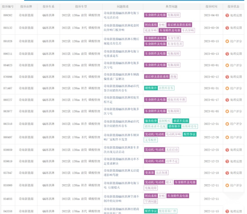The height and width of the screenshot is (214, 247).
Task: Click the orange rating icon for complaint 884623
Action: 227,65
